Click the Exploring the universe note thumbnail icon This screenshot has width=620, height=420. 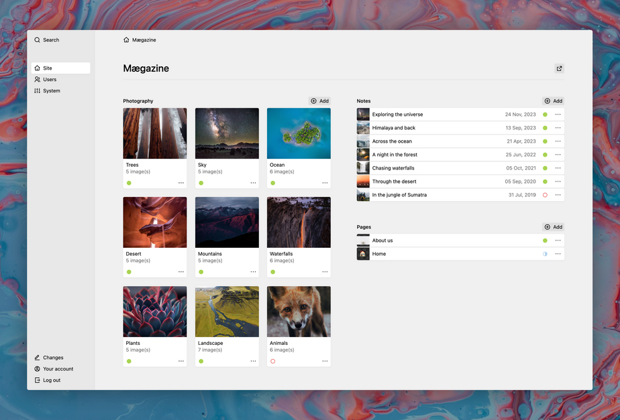click(363, 115)
